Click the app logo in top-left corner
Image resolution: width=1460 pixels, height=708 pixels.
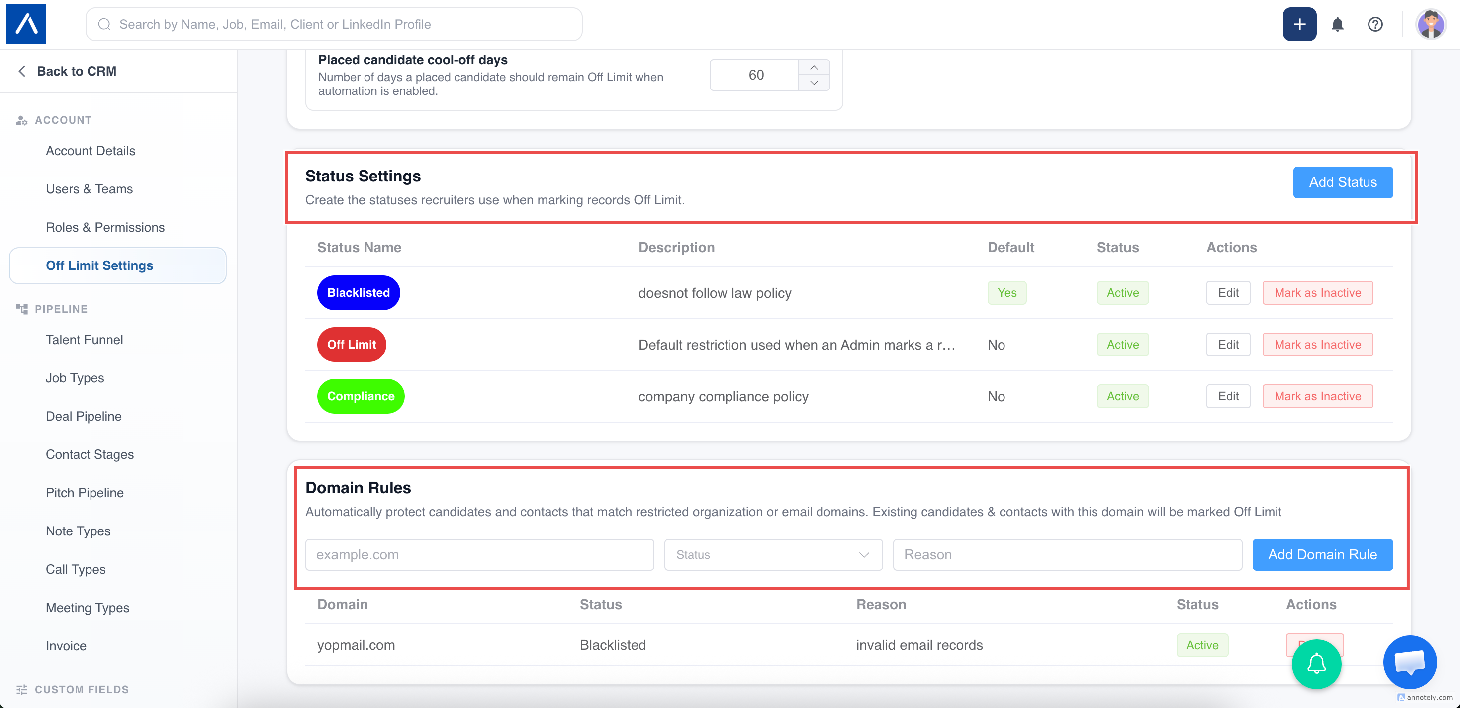point(26,24)
